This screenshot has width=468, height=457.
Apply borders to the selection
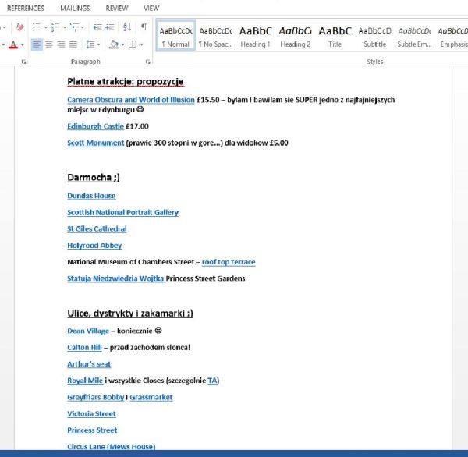click(x=133, y=44)
